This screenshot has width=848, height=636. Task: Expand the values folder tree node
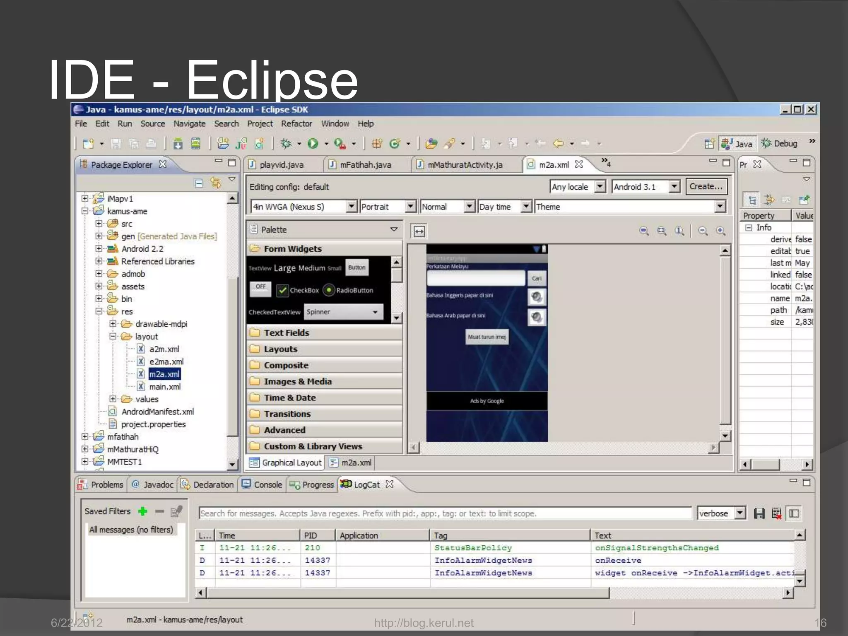(113, 399)
